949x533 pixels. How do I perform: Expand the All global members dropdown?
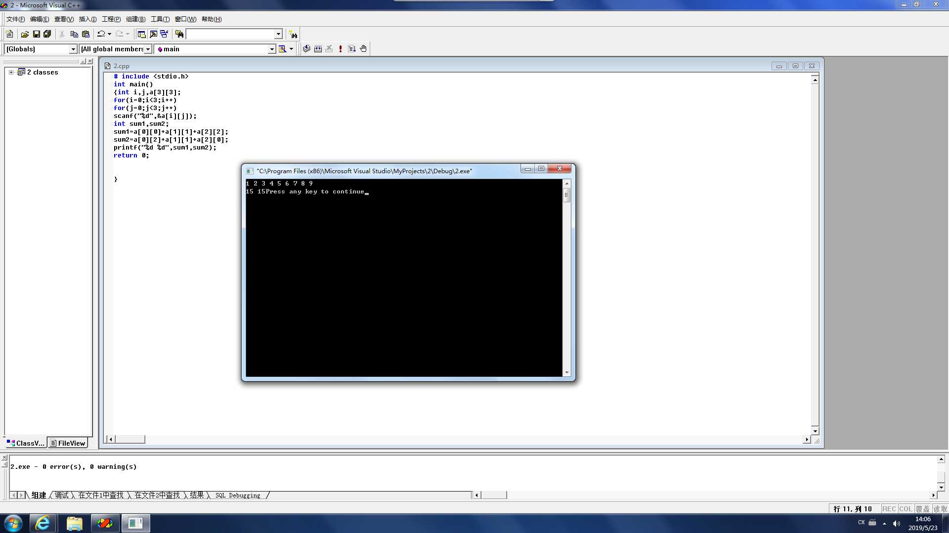pos(148,49)
